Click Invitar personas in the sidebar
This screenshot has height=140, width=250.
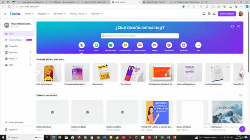(x=14, y=122)
